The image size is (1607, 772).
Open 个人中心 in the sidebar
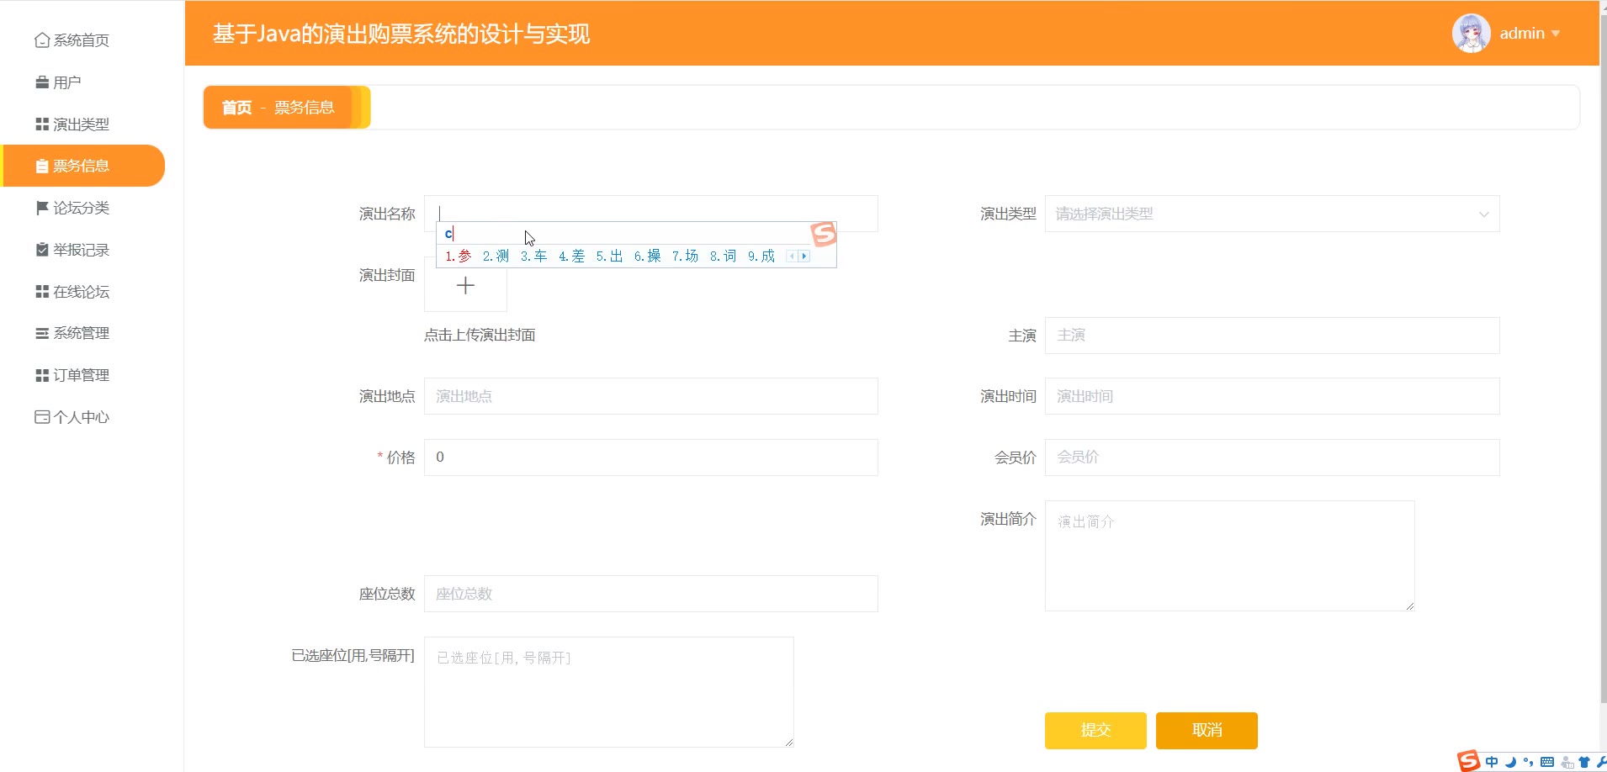pyautogui.click(x=81, y=417)
